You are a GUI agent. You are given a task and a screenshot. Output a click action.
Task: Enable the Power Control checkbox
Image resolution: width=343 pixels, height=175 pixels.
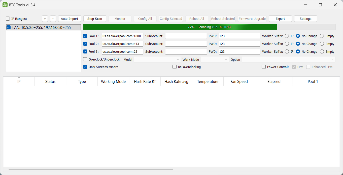point(264,67)
